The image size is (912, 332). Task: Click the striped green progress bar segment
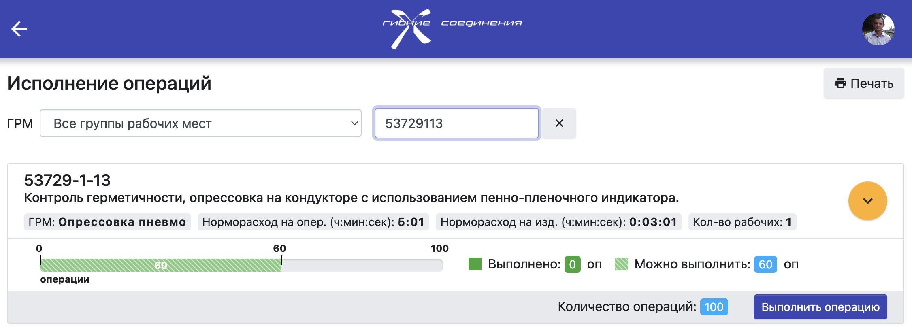click(x=160, y=265)
